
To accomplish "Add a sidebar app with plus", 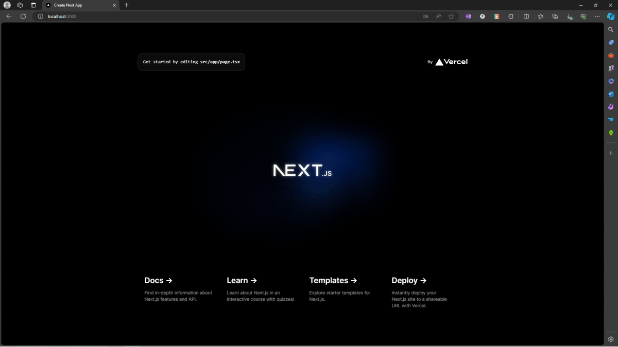I will click(x=611, y=153).
